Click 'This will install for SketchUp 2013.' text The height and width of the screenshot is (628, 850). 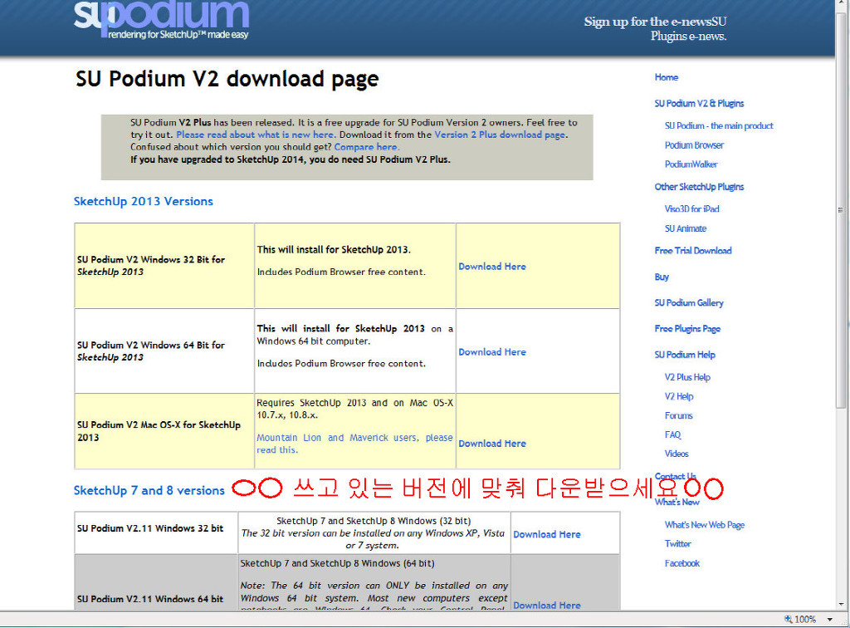point(334,249)
